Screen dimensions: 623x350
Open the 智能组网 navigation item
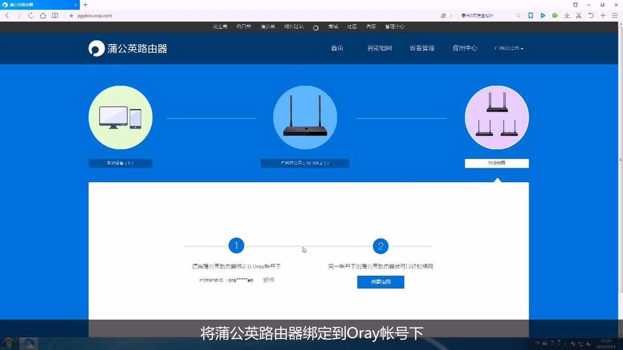(380, 48)
